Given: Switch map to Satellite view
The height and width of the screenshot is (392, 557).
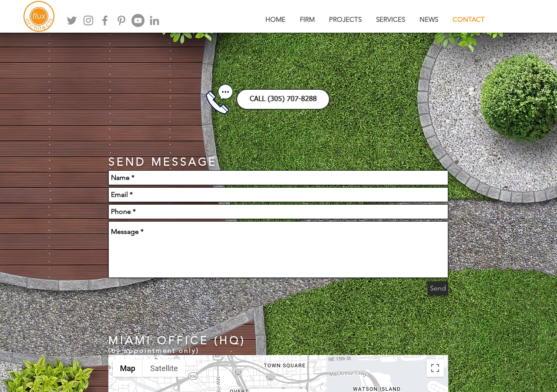Looking at the screenshot, I should [164, 368].
